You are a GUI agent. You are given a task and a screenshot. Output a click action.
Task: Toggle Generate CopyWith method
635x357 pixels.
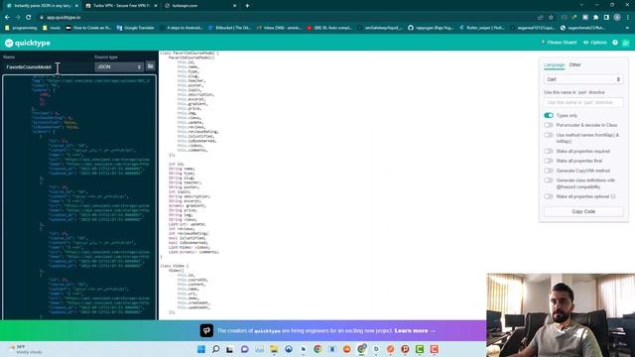[549, 171]
